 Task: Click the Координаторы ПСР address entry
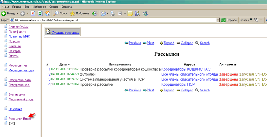(x=178, y=84)
